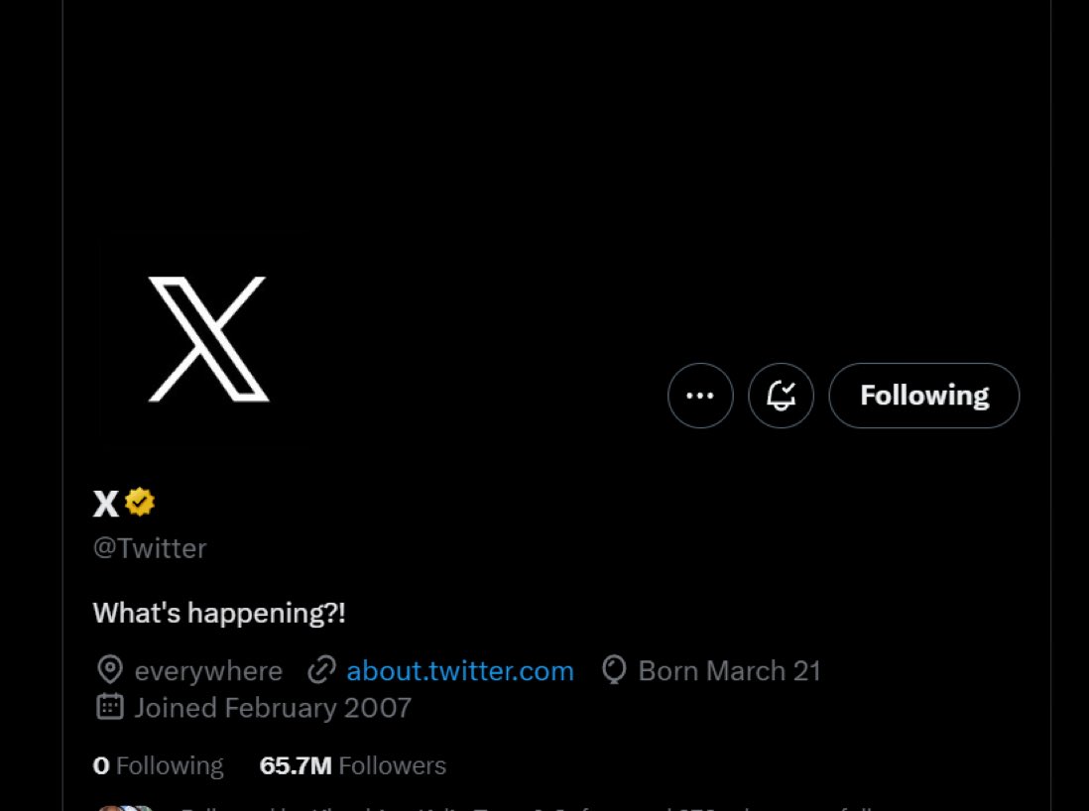Viewport: 1089px width, 811px height.
Task: Click the X display name
Action: point(105,504)
